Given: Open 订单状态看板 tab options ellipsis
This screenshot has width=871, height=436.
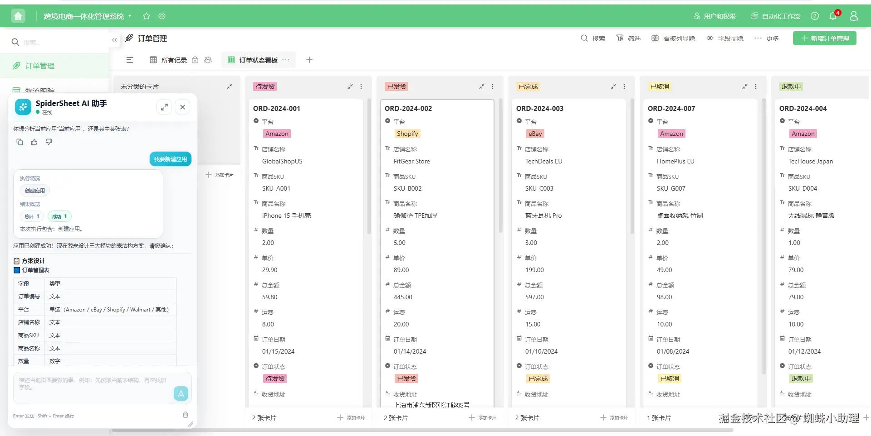Looking at the screenshot, I should click(286, 60).
